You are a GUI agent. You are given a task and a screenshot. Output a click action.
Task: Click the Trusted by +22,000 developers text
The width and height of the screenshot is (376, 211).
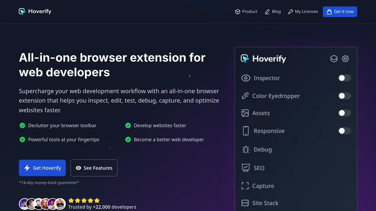(x=102, y=207)
